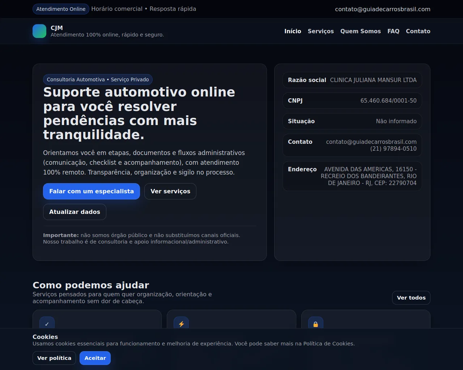Click the lightning bolt service icon
This screenshot has width=463, height=370.
[181, 324]
